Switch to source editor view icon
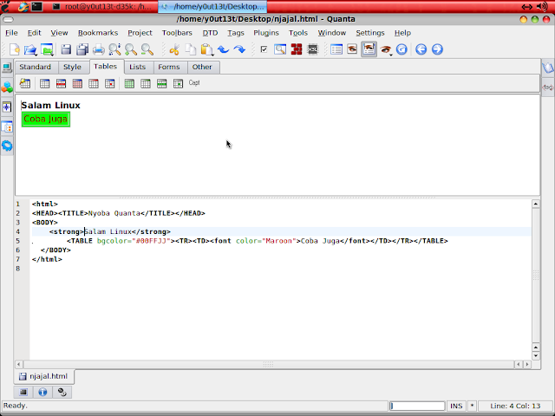The height and width of the screenshot is (416, 555). click(x=336, y=49)
